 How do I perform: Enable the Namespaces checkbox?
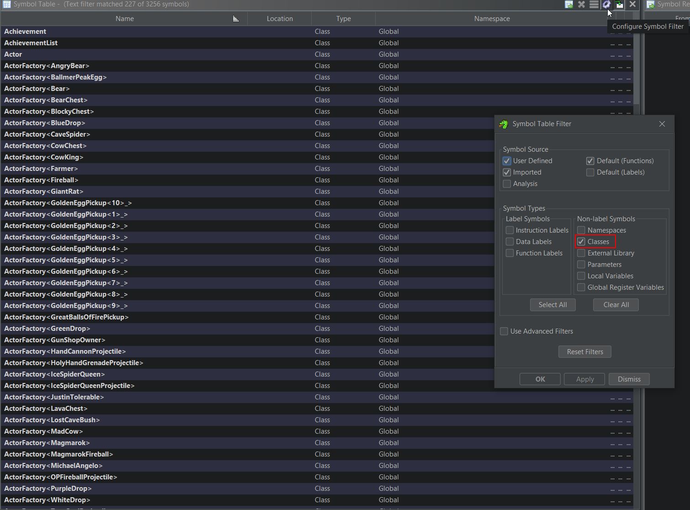pos(581,230)
